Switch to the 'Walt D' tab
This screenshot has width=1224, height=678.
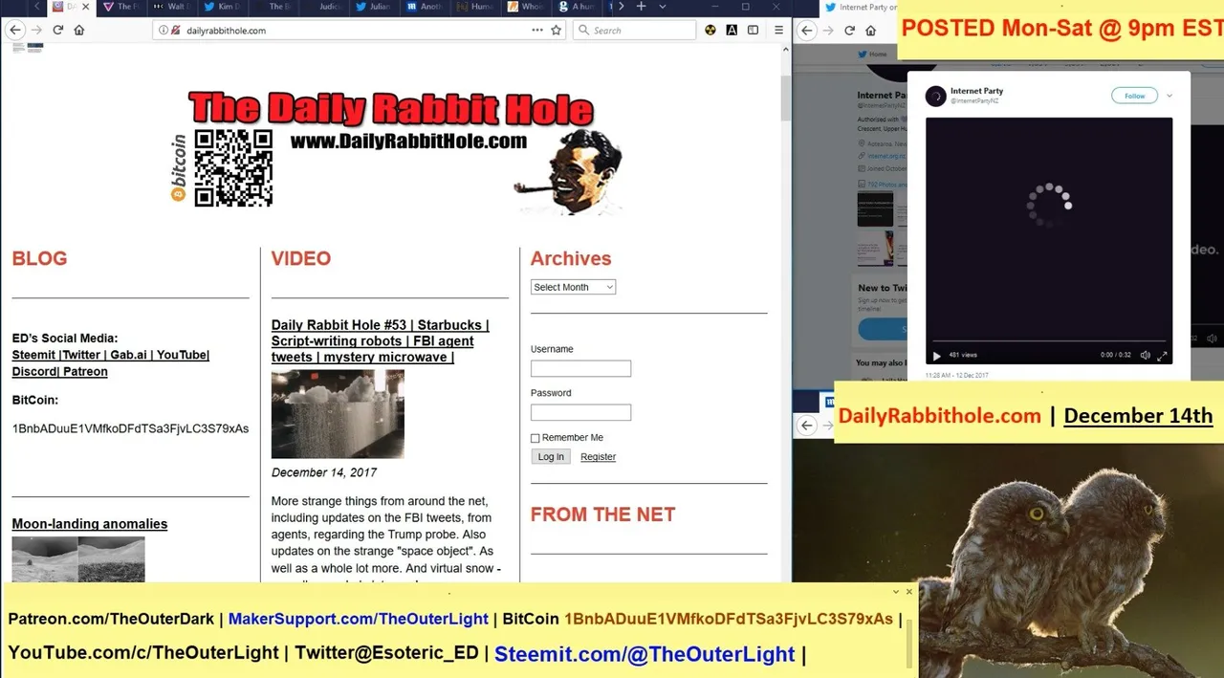click(172, 7)
